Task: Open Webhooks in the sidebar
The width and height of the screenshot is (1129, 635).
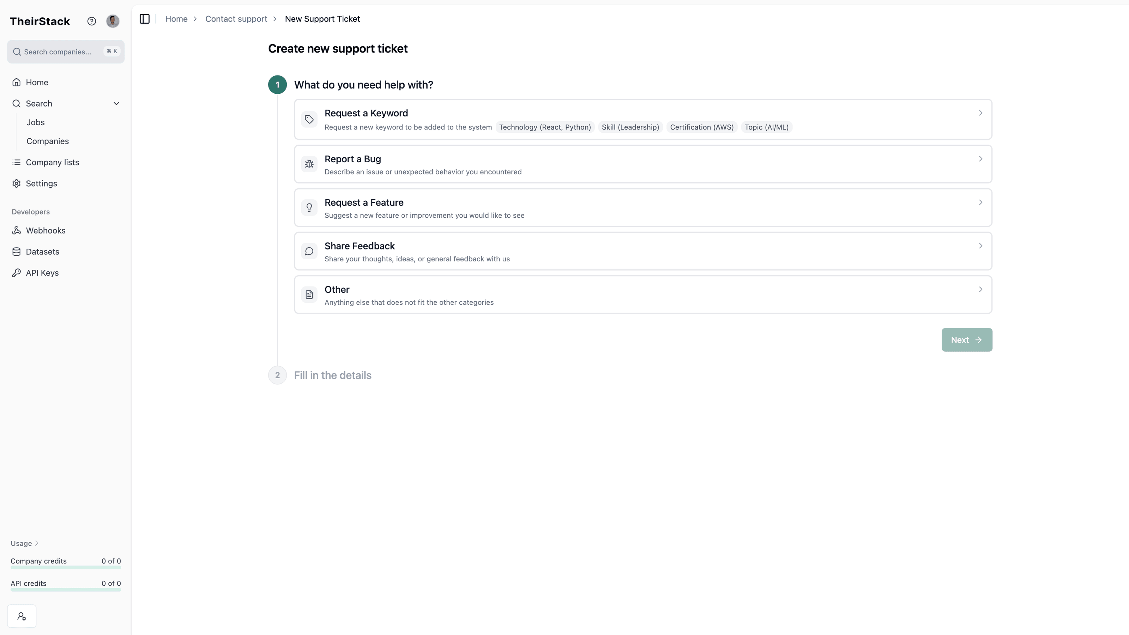Action: (45, 230)
